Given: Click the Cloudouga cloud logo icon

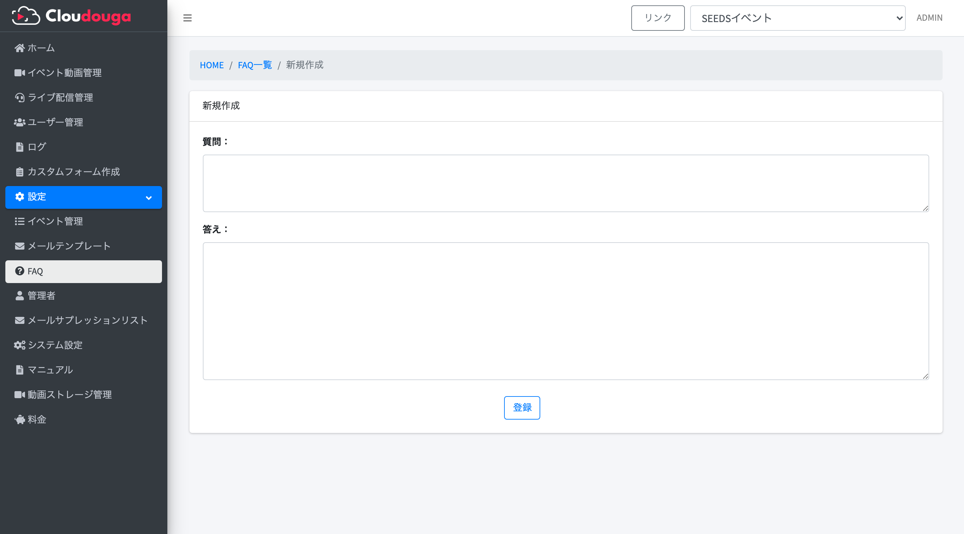Looking at the screenshot, I should [26, 16].
